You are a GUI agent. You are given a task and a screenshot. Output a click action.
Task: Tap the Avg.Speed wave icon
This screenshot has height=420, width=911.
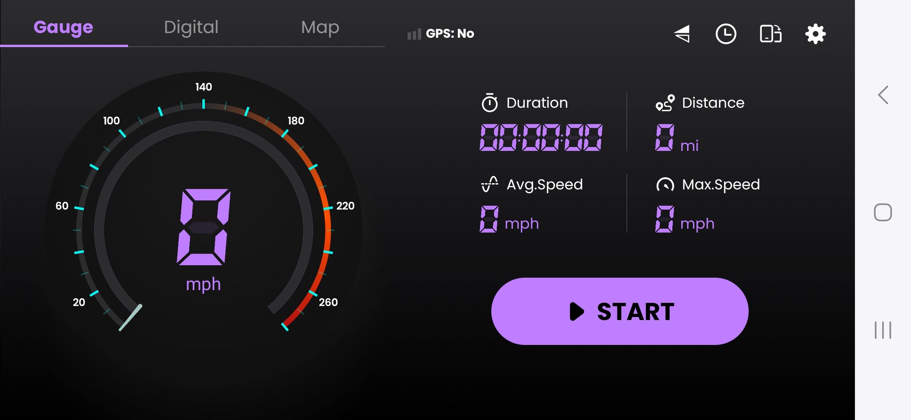[x=489, y=184]
